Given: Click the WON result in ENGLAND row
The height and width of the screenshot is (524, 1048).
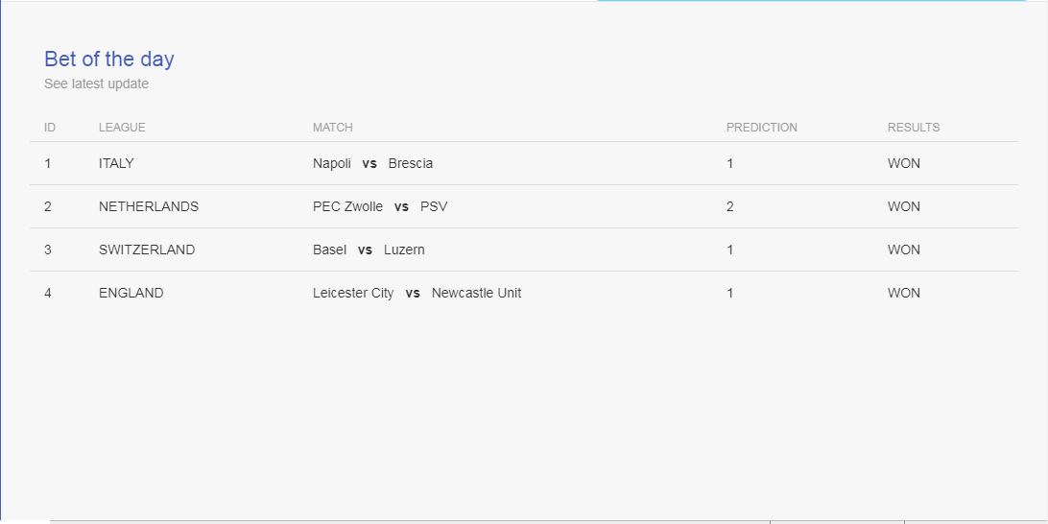Looking at the screenshot, I should (x=904, y=293).
